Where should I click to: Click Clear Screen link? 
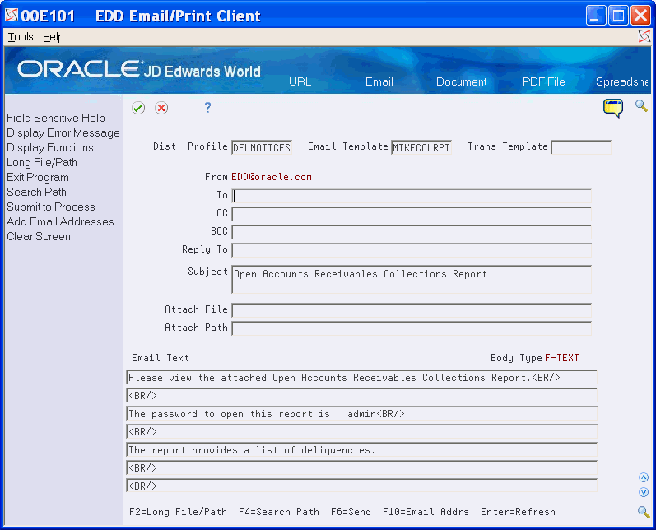[x=39, y=237]
